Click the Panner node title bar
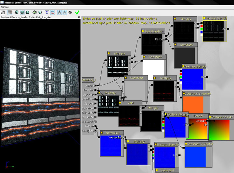The image size is (234, 173). tap(198, 116)
